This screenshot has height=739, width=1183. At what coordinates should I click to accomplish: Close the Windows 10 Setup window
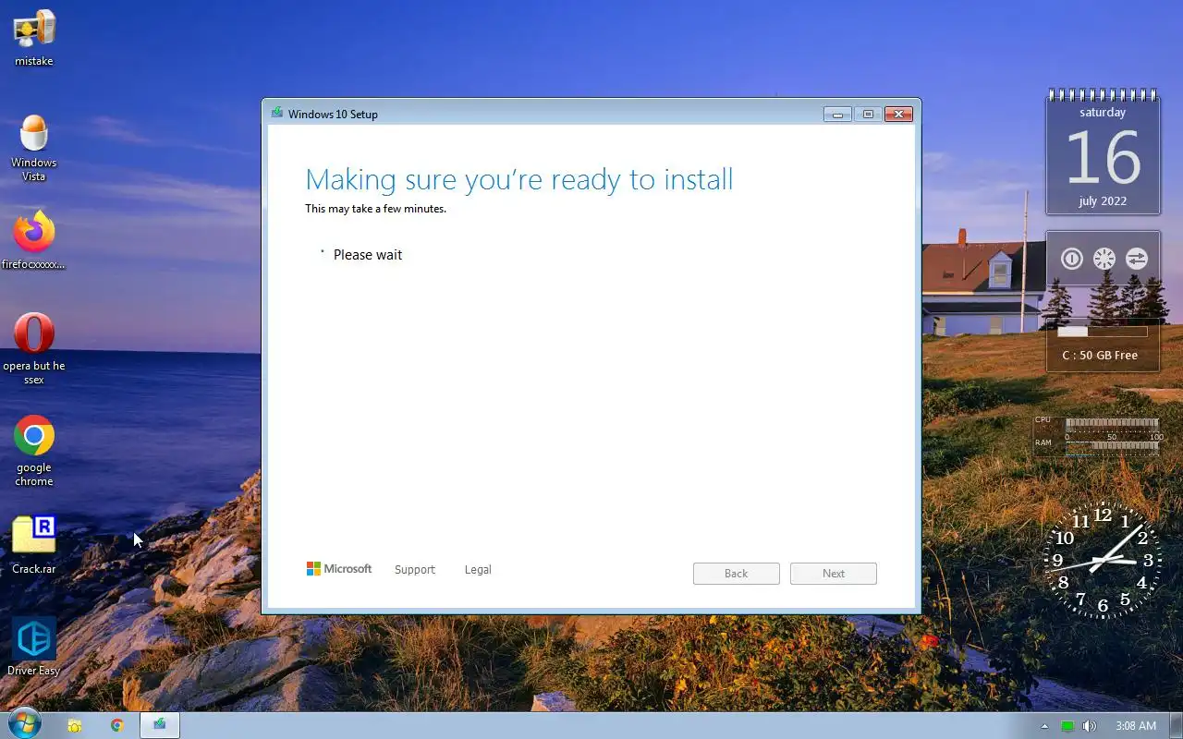[x=898, y=115]
